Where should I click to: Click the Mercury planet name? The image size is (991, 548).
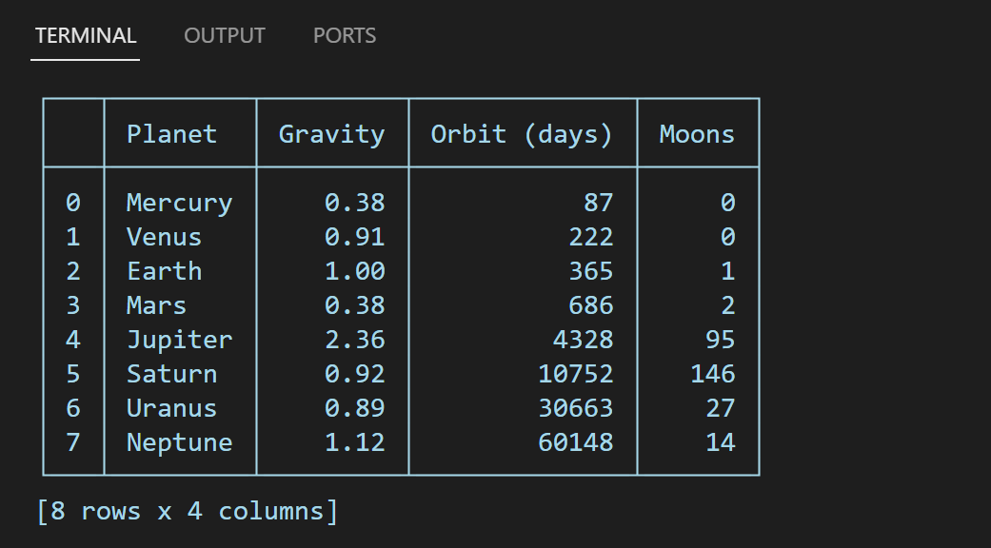click(179, 203)
